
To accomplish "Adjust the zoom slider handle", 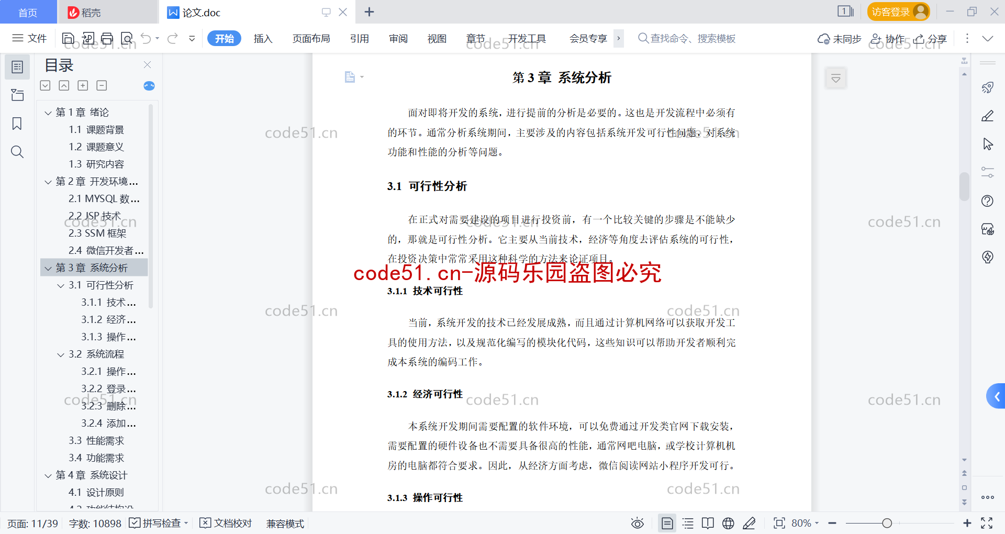I will point(887,523).
